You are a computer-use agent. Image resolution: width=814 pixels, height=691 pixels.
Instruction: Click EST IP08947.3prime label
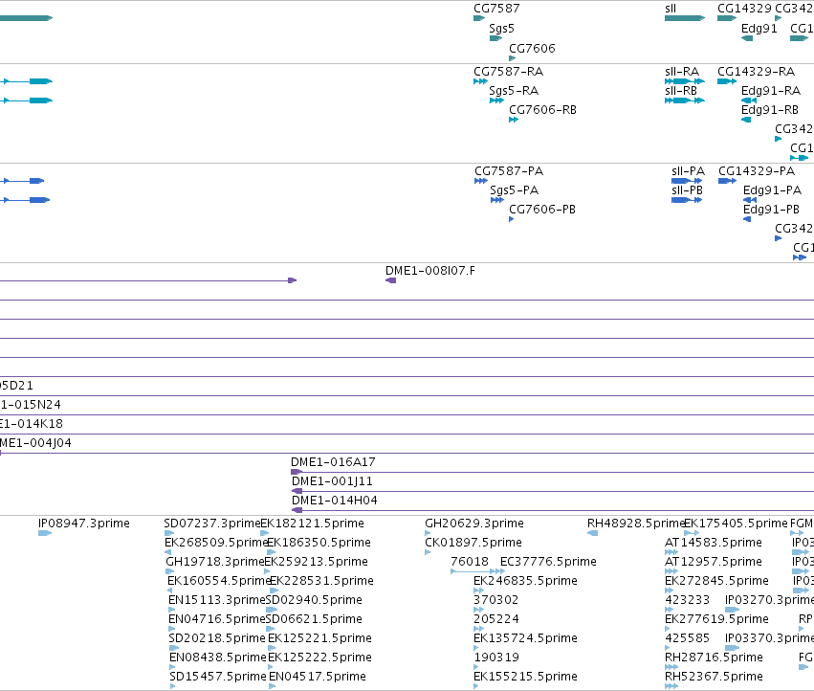coord(83,524)
